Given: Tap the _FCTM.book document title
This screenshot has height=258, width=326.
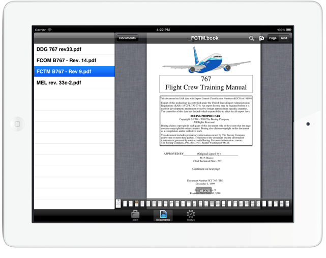Looking at the screenshot, I should [x=203, y=38].
